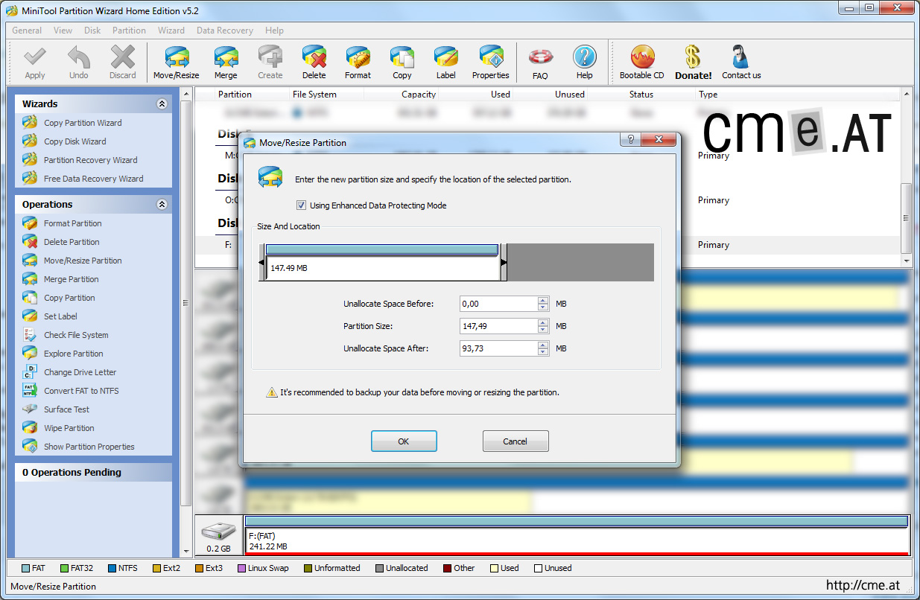The width and height of the screenshot is (920, 600).
Task: Increase Partition Size value
Action: (x=543, y=323)
